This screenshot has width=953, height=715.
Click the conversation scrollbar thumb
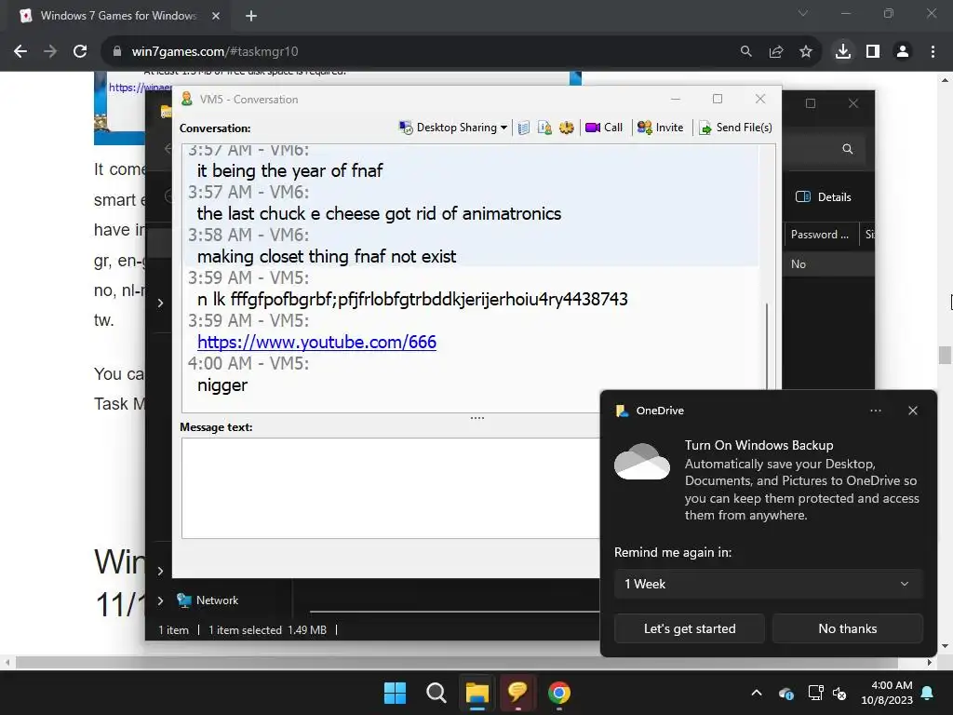point(767,346)
